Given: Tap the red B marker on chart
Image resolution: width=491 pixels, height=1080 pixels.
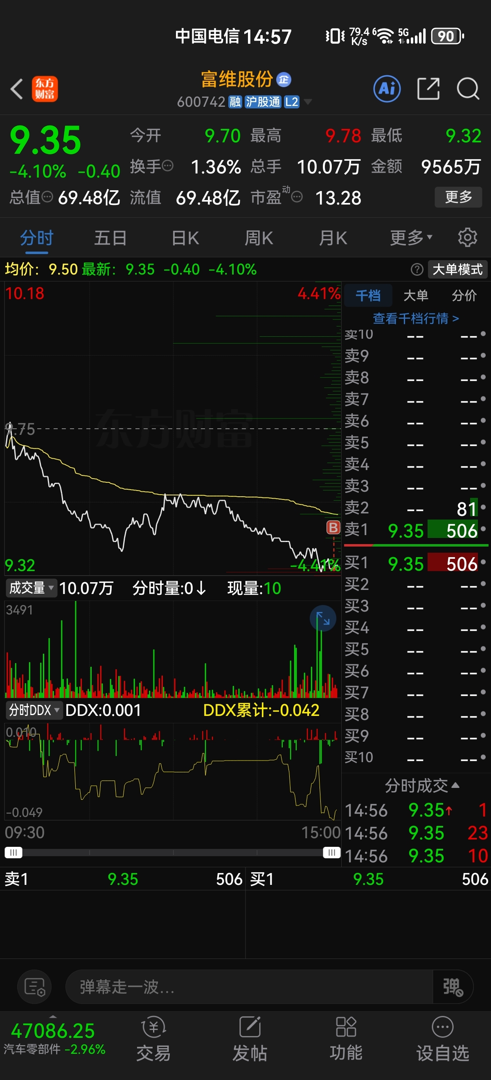Looking at the screenshot, I should [333, 527].
